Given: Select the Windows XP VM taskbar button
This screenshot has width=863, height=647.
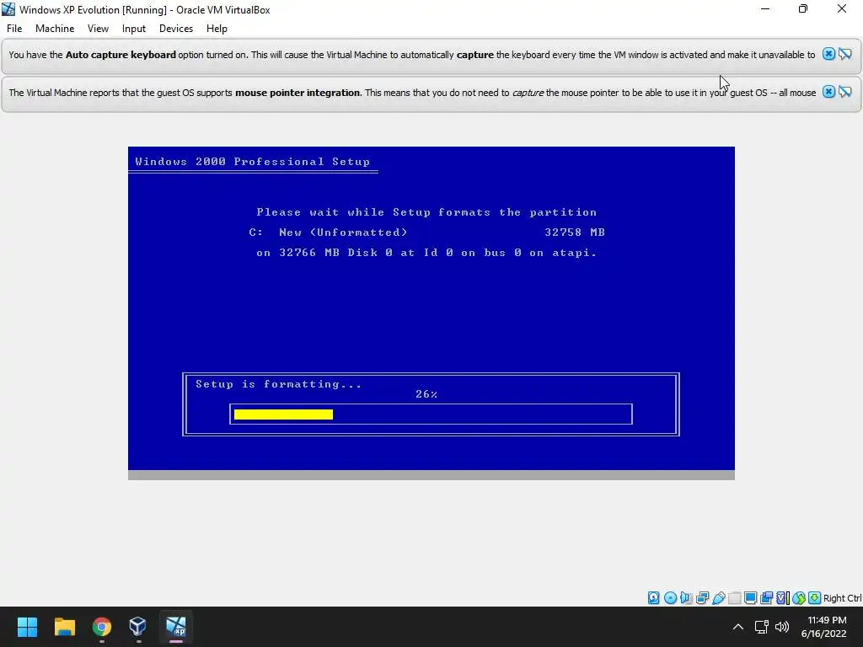Looking at the screenshot, I should pyautogui.click(x=176, y=627).
